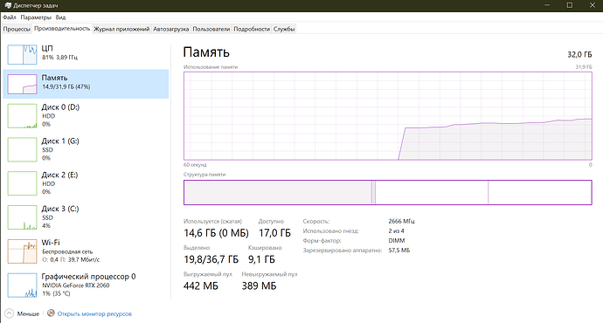Select the ЦП 81% 3,89 ГГц label
This screenshot has width=603, height=323.
pos(59,52)
